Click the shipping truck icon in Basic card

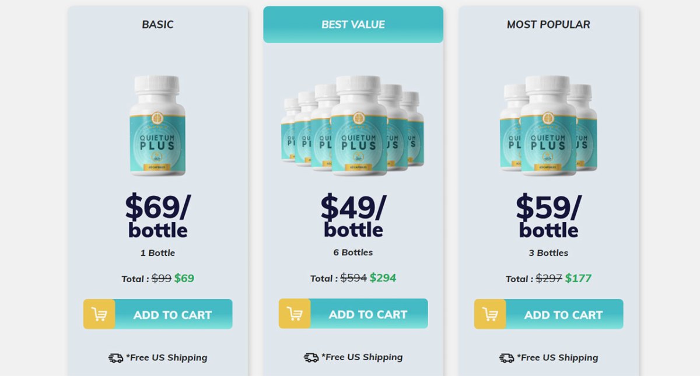[x=116, y=358]
